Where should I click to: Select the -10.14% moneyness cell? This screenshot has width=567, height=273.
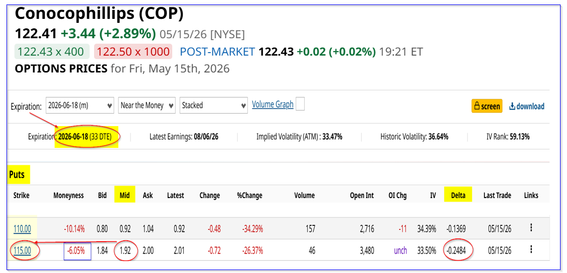[x=74, y=229]
